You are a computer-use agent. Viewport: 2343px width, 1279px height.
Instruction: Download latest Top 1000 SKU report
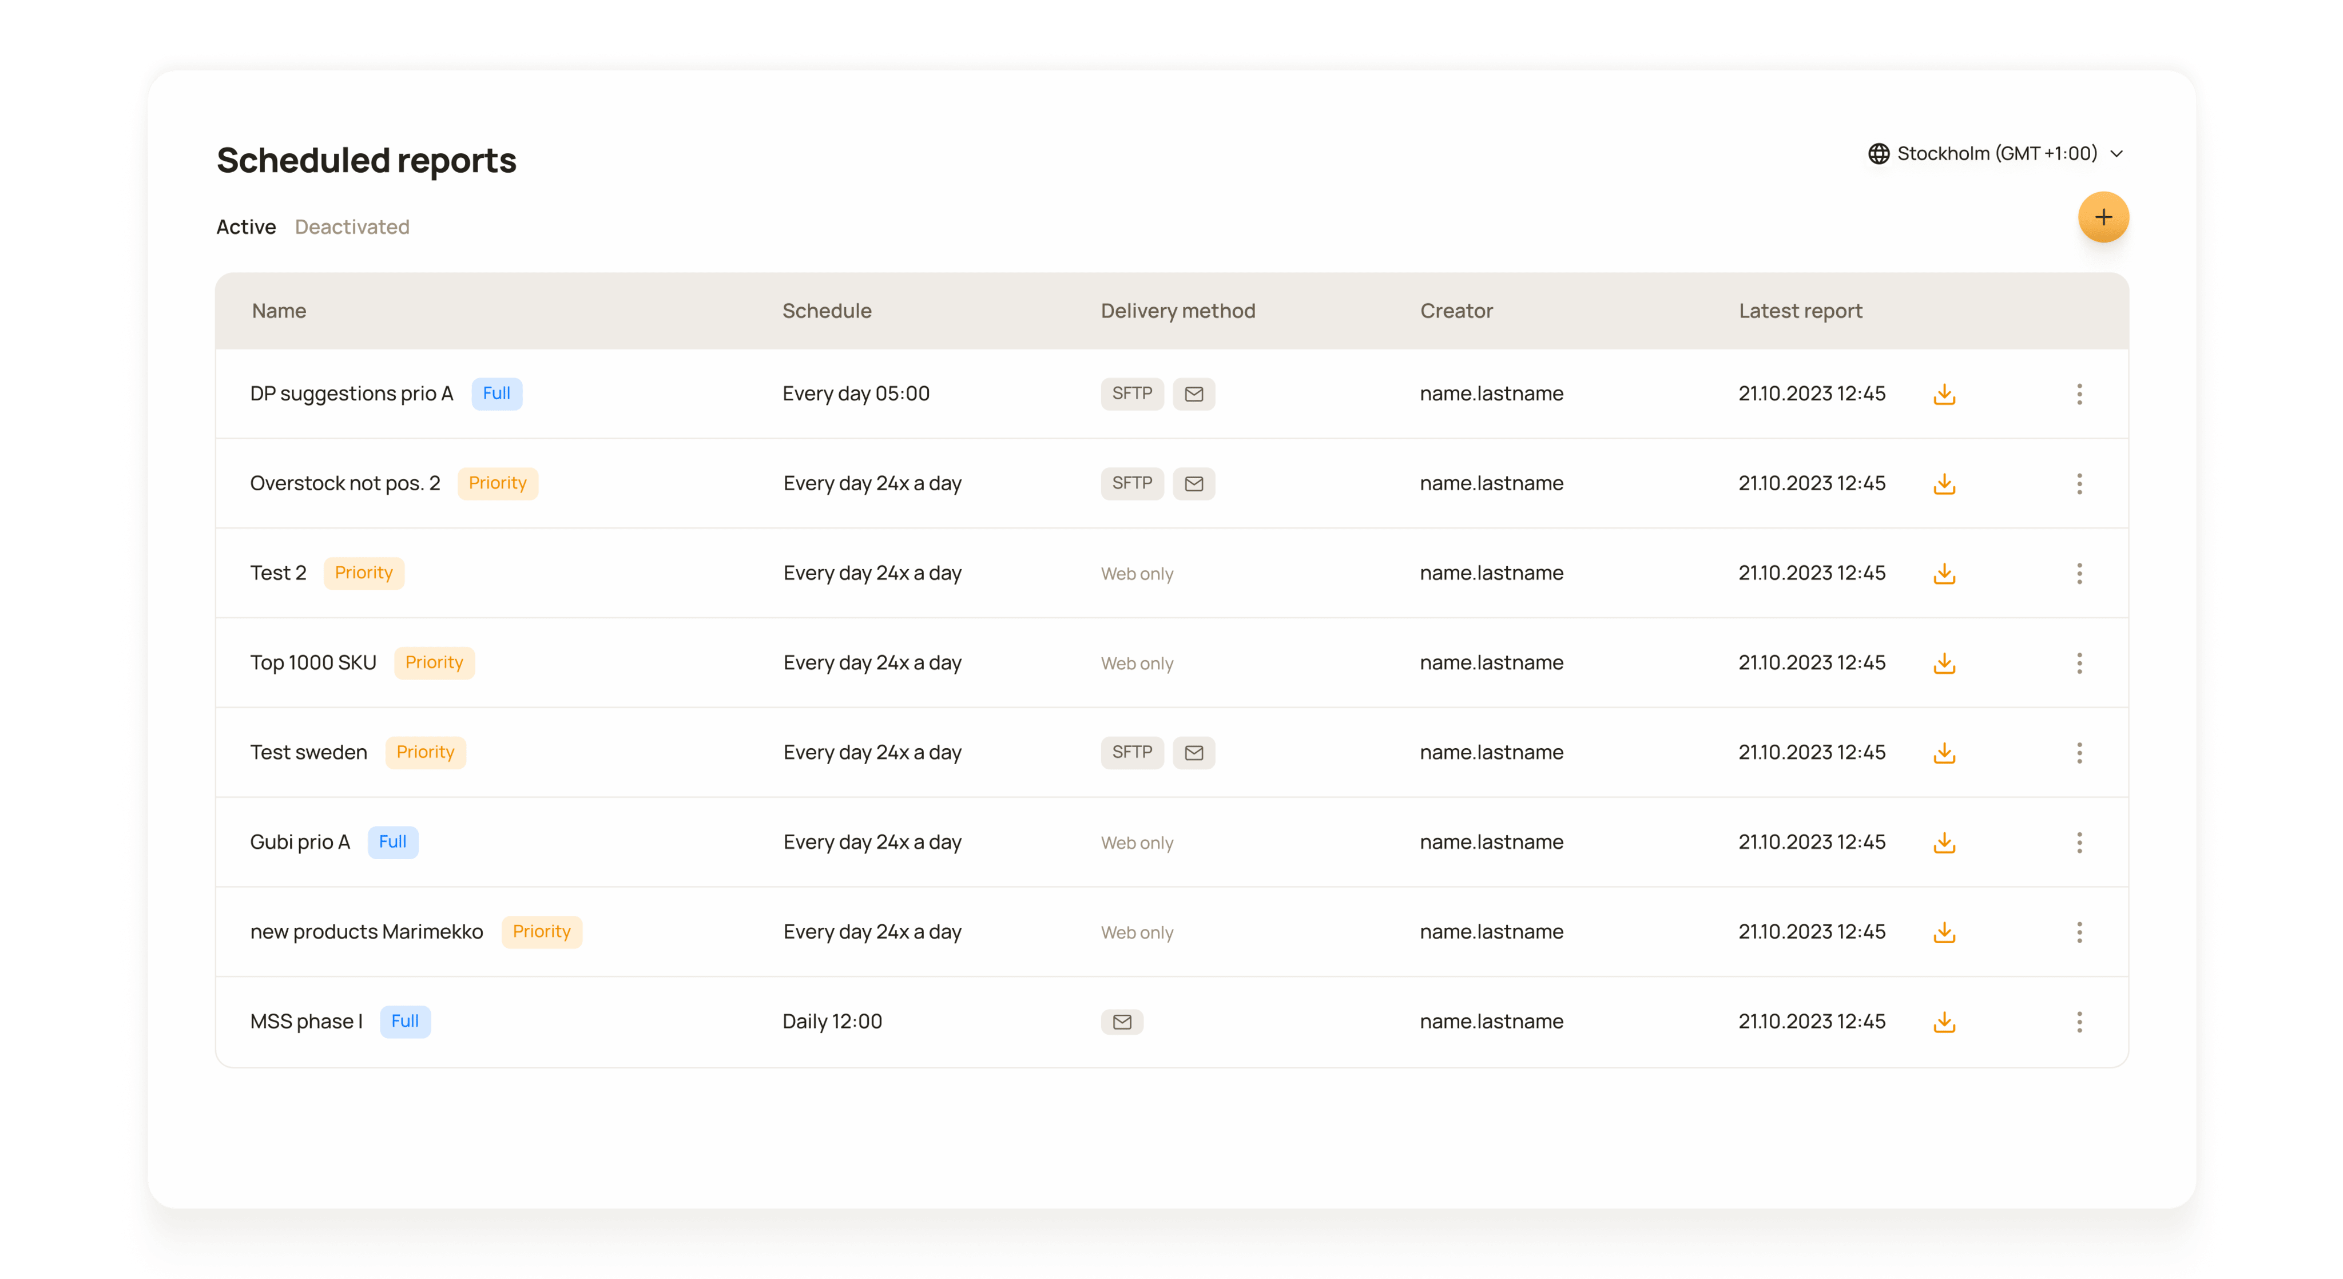click(x=1944, y=663)
